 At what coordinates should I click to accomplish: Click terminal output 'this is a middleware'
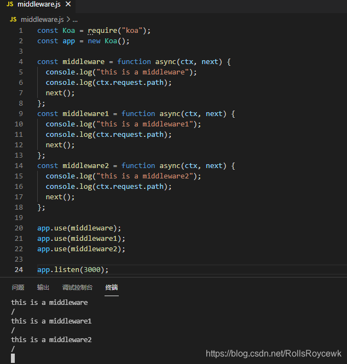point(49,303)
